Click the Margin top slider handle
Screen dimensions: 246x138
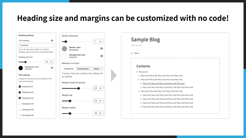click(70, 101)
